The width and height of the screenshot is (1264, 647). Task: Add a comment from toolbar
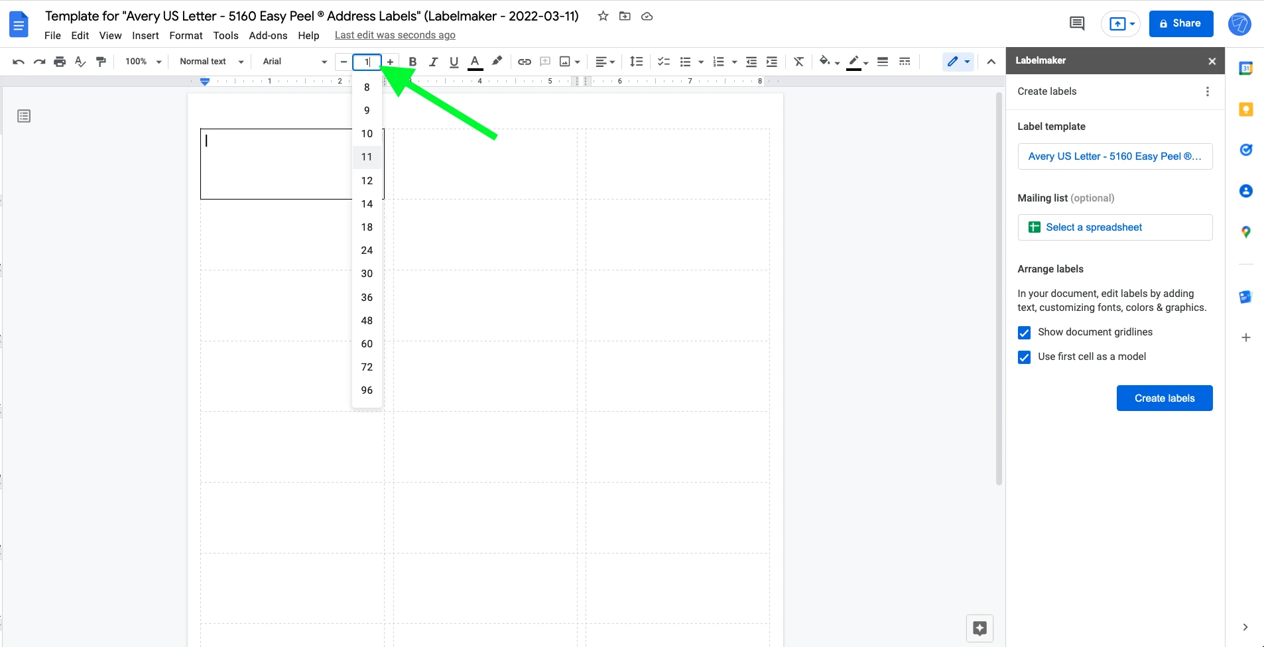click(545, 62)
